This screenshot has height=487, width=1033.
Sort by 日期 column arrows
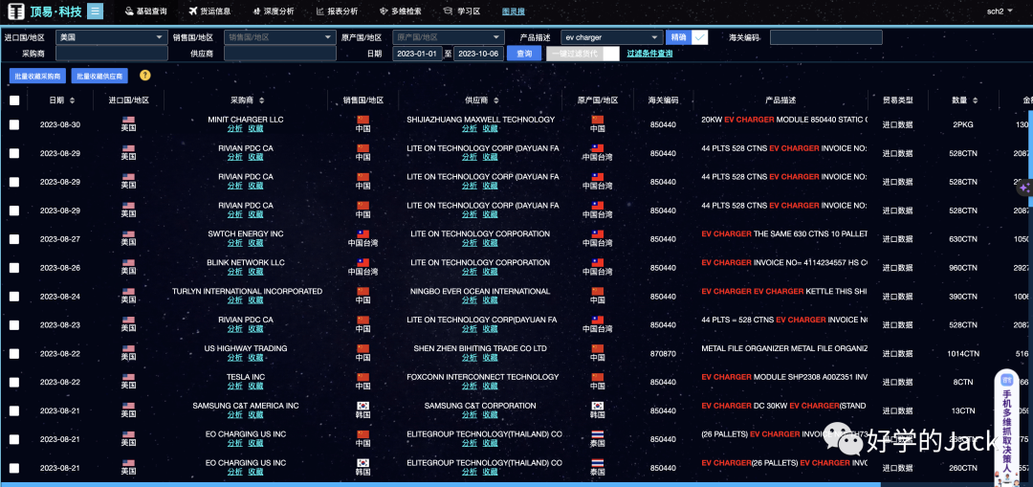click(72, 100)
